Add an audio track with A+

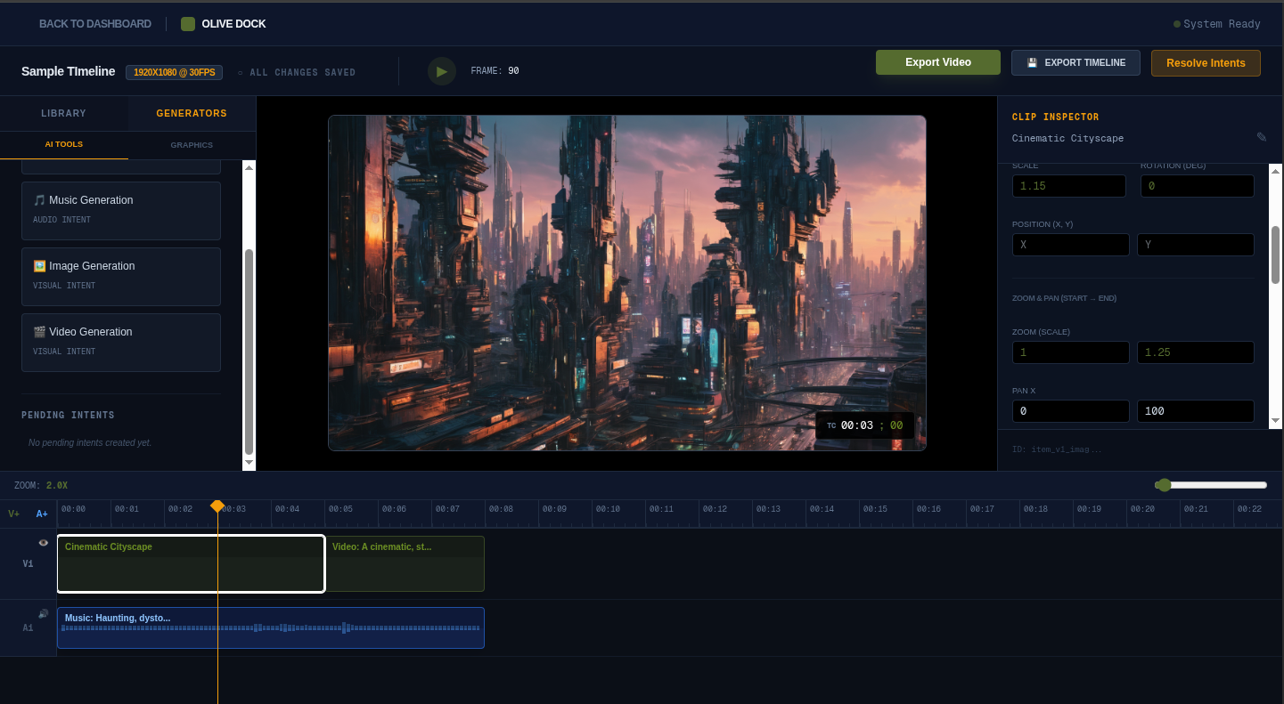pos(42,514)
